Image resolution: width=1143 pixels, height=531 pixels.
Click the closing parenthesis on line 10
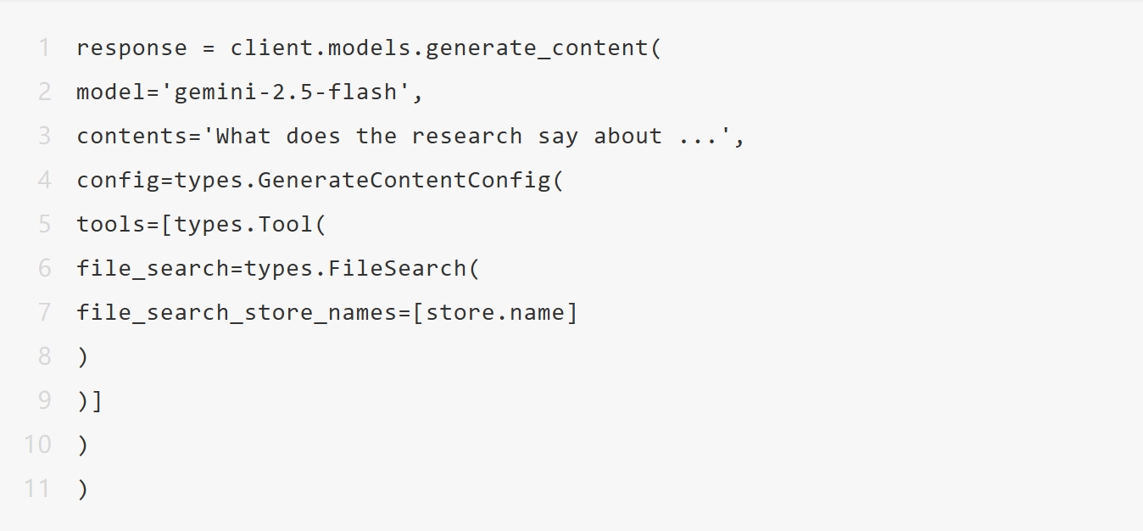pyautogui.click(x=82, y=444)
